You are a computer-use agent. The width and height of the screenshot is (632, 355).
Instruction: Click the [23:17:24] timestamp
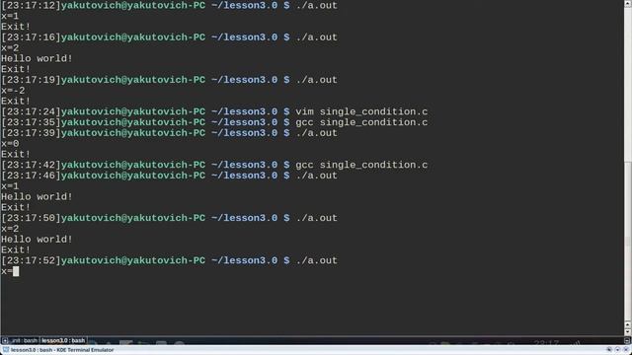[x=31, y=111]
